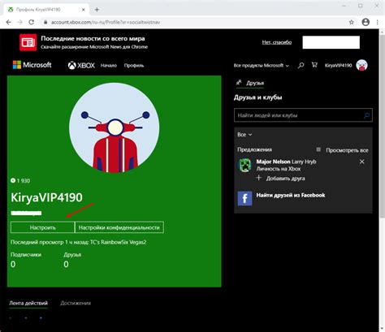Screen dimensions: 385x332
Task: Click the Подписчики count 0
Action: pyautogui.click(x=13, y=265)
